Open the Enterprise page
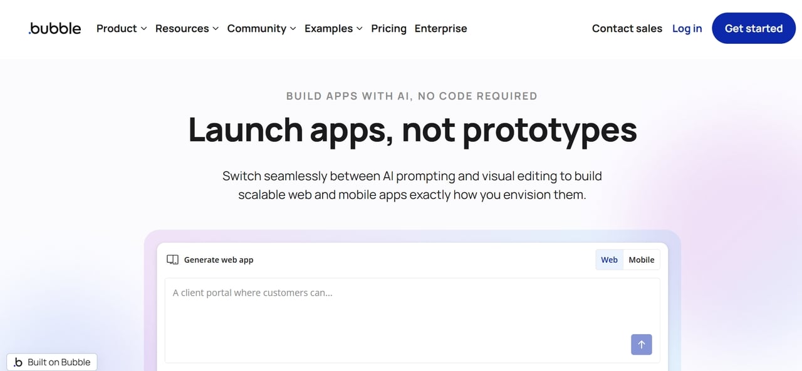The height and width of the screenshot is (371, 802). (x=440, y=28)
